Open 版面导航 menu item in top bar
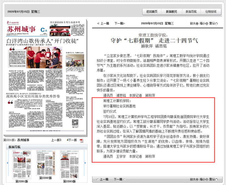Screen dimensions: 226x185 tap(191, 12)
